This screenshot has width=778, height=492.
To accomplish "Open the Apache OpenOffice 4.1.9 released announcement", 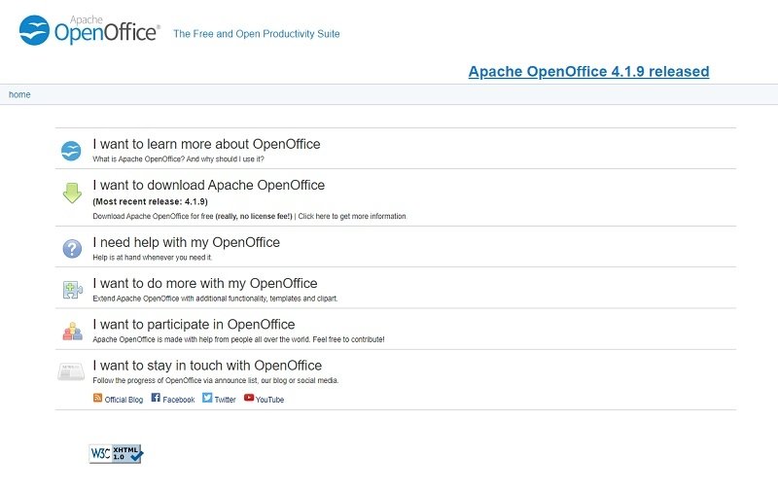I will 588,71.
